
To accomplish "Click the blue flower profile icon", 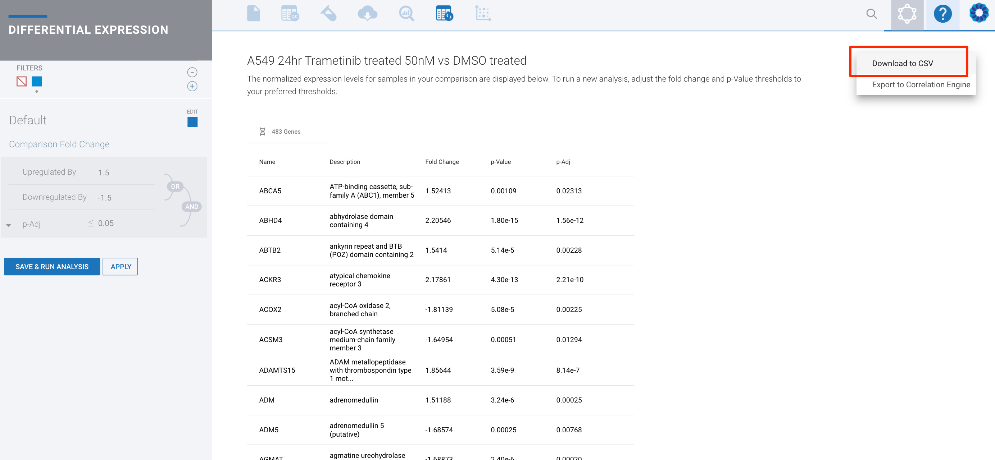I will (979, 13).
